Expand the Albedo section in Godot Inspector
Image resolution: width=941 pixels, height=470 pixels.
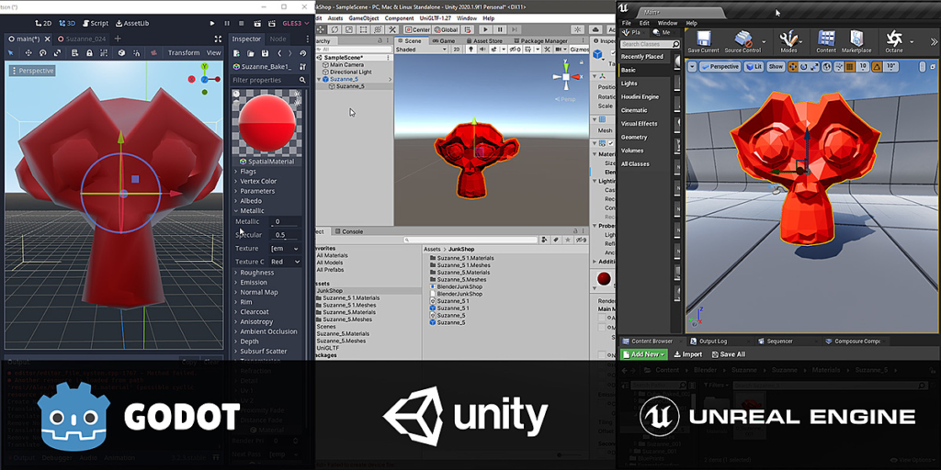pos(251,201)
